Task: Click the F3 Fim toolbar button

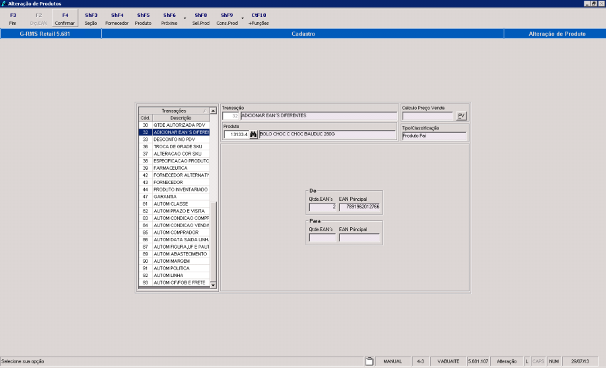Action: 13,19
